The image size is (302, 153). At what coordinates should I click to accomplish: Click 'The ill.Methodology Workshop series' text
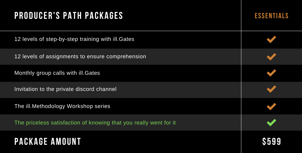tap(62, 106)
